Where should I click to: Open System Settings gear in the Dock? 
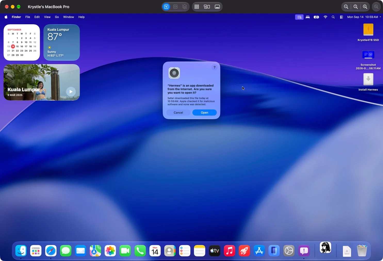point(289,251)
